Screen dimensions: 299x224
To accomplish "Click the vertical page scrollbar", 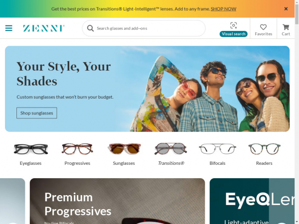I will (x=297, y=112).
